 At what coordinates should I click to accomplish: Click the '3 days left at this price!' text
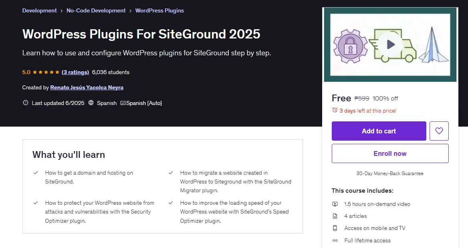tap(368, 111)
